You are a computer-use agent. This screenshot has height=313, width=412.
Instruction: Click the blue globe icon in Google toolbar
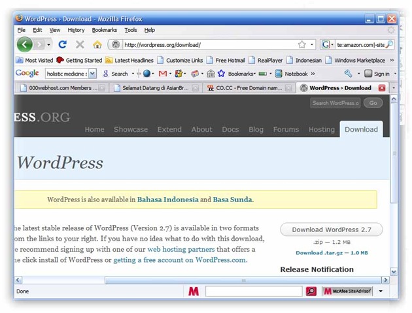coord(147,74)
